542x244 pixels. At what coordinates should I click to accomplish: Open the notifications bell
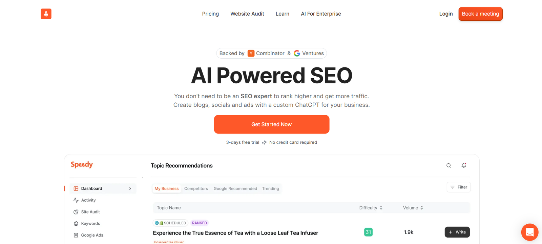(x=464, y=165)
